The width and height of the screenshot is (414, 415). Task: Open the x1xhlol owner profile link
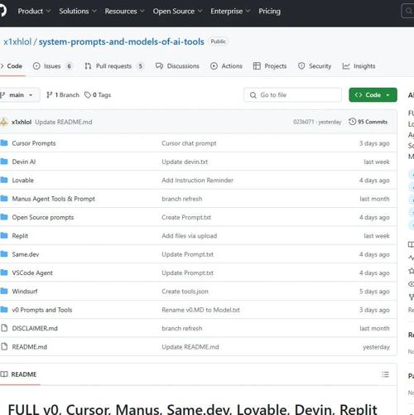(x=17, y=41)
